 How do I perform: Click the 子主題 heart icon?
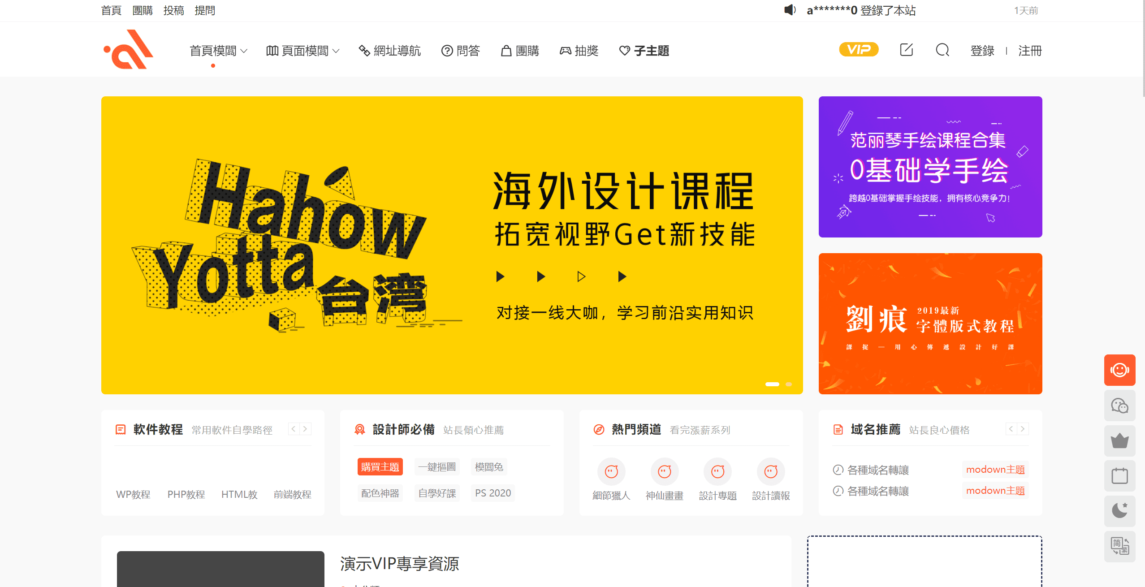coord(624,51)
